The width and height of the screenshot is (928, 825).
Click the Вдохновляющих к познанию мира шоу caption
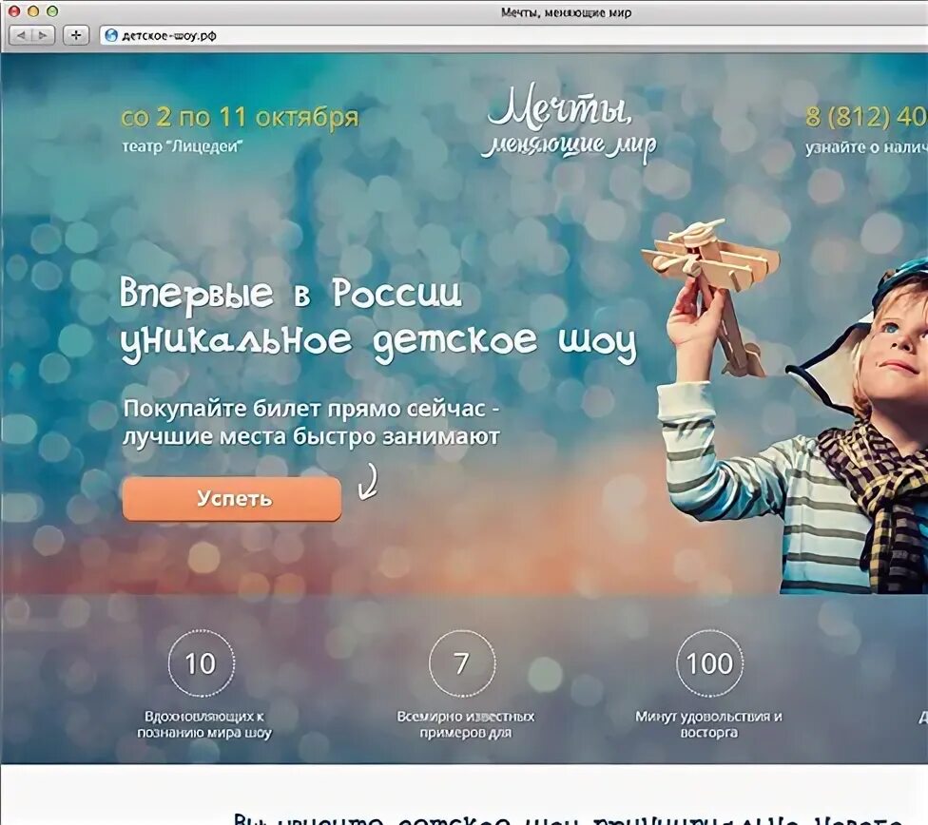coord(204,724)
